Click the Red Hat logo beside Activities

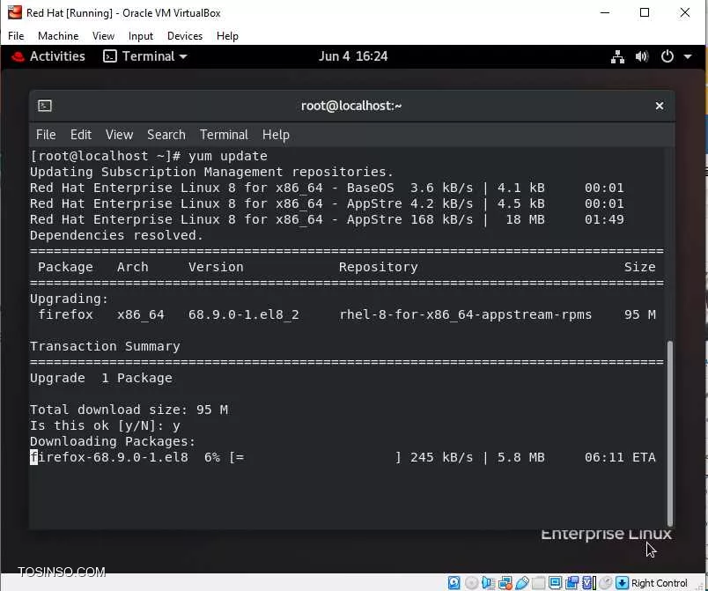tap(18, 56)
